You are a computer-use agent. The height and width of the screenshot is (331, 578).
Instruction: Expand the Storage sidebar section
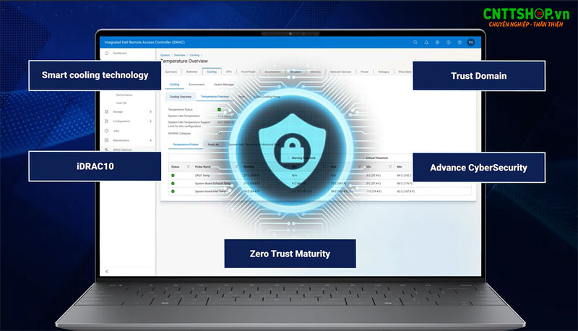150,111
